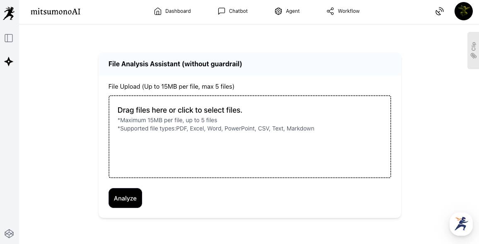479x244 pixels.
Task: Click the speech bubble icon beside Chatbot
Action: coord(222,11)
